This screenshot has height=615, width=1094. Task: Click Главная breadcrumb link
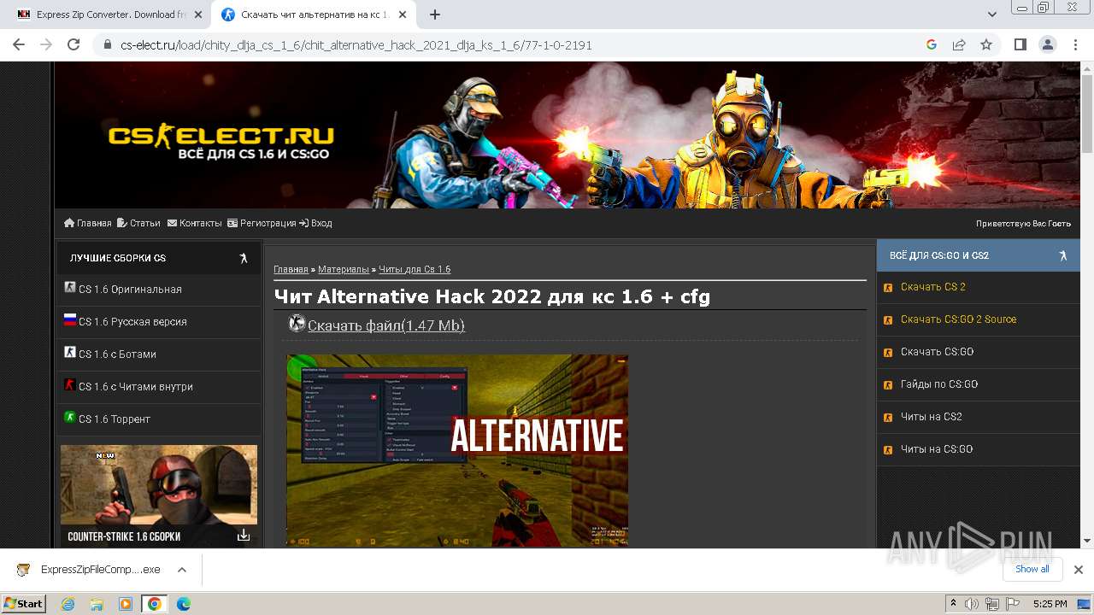click(291, 269)
